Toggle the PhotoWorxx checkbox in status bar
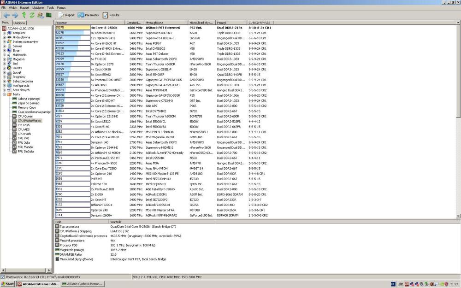The width and height of the screenshot is (461, 288). point(3,277)
